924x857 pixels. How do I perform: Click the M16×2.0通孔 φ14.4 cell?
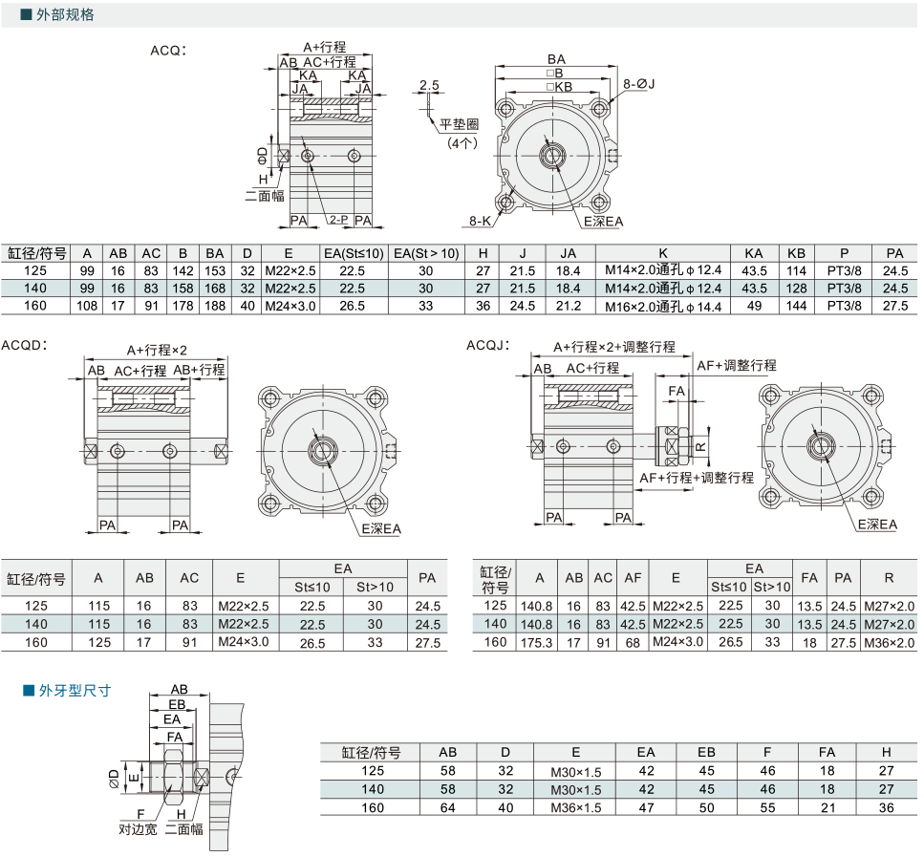(663, 306)
